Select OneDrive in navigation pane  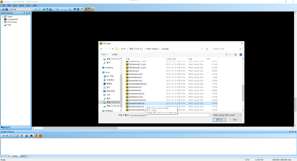pos(109,68)
